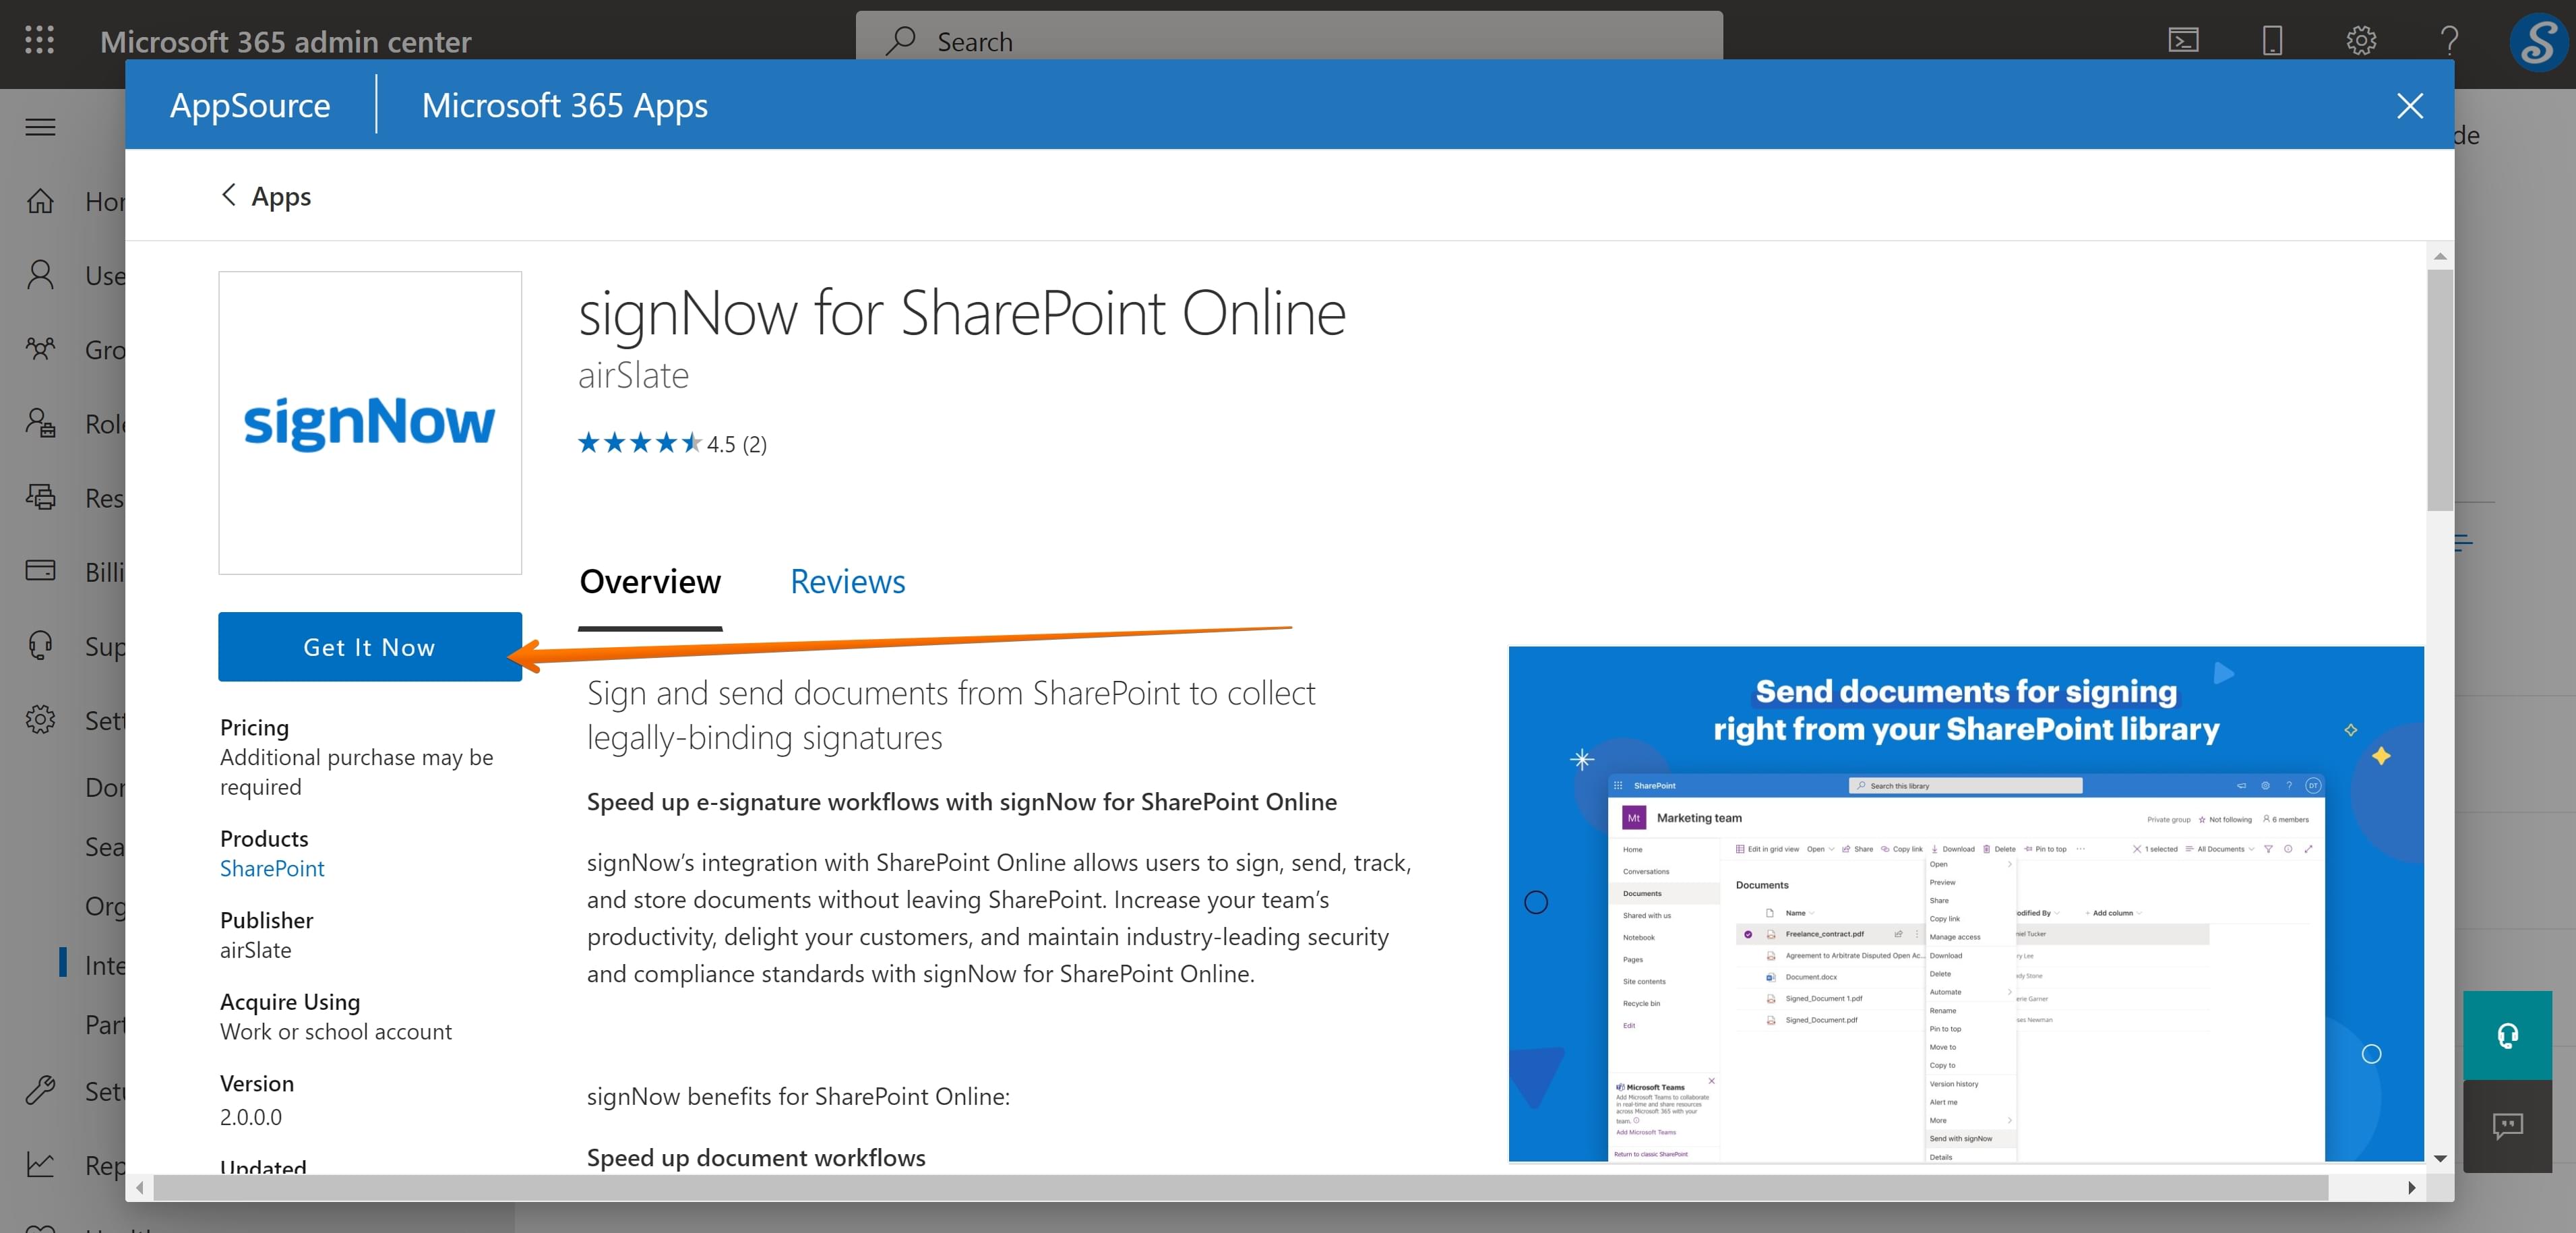Click the mobile app phone icon
Screen dimensions: 2576x1233
click(x=2272, y=40)
